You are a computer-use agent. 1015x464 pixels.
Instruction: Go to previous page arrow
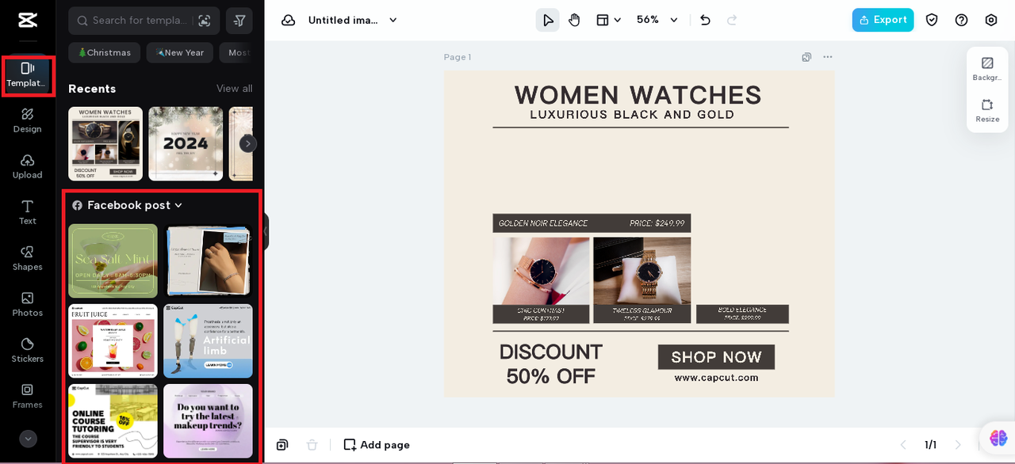(x=902, y=445)
